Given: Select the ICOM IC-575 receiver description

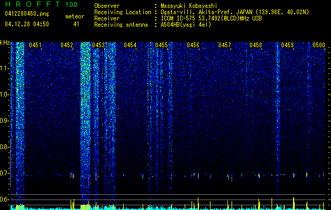Looking at the screenshot, I should tap(211, 18).
